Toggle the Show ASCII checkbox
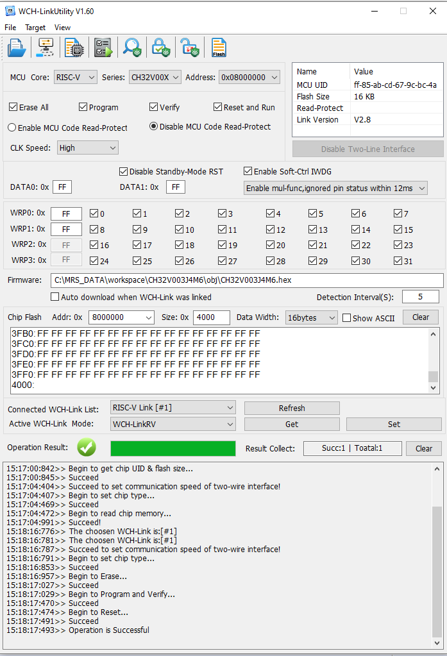447x656 pixels. click(347, 318)
